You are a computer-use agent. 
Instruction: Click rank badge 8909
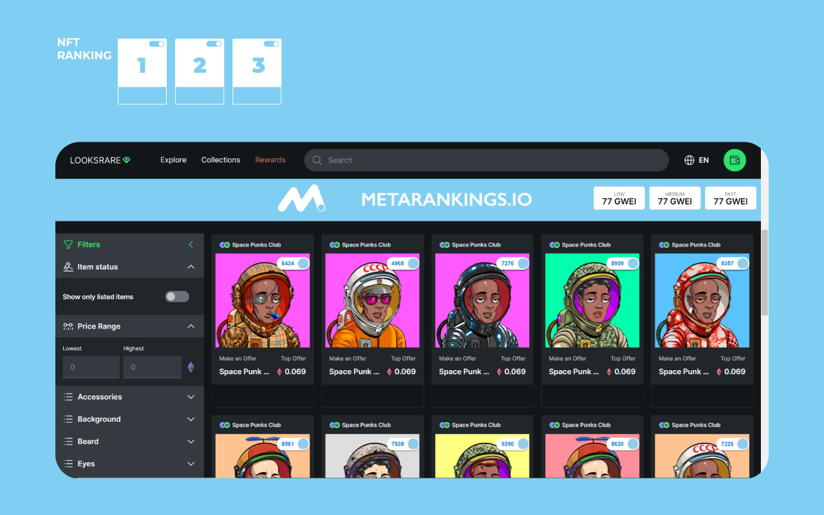(623, 263)
